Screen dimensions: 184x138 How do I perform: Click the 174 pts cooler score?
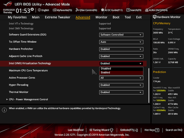[157, 81]
